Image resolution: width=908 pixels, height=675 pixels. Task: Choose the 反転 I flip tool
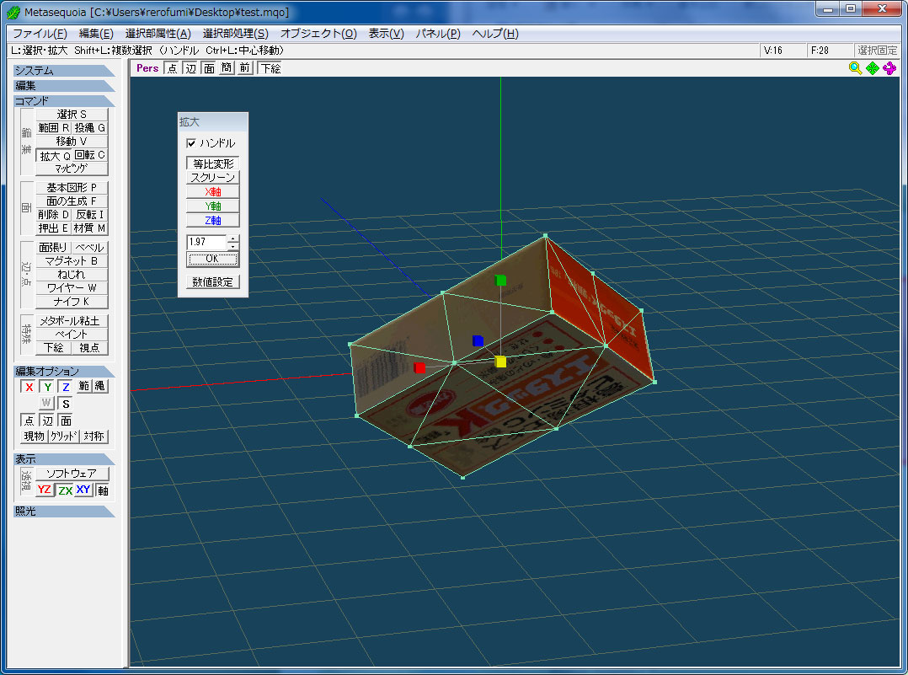pyautogui.click(x=90, y=214)
